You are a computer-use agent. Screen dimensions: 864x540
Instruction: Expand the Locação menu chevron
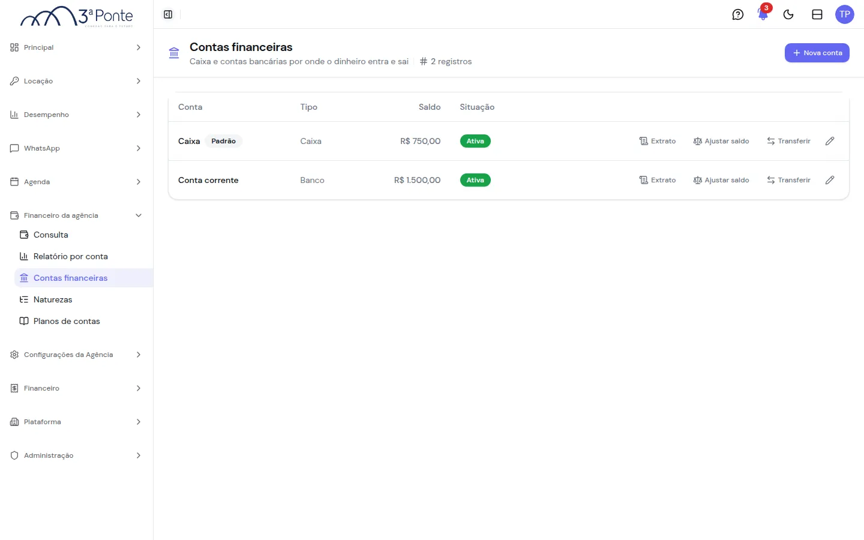click(x=139, y=81)
